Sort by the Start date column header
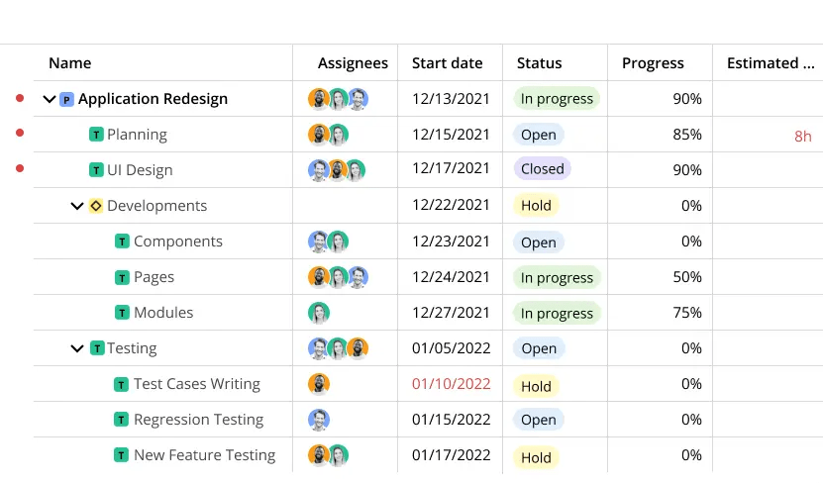 (x=448, y=63)
